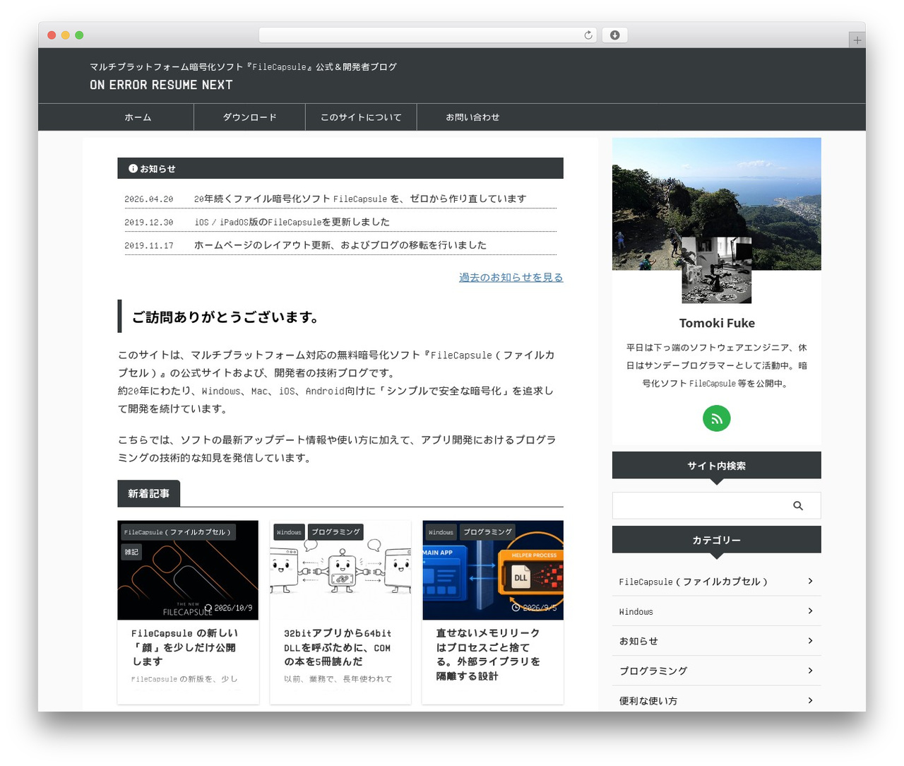Click the ご訪問ありがとうございます。 heading
This screenshot has height=766, width=904.
[226, 317]
